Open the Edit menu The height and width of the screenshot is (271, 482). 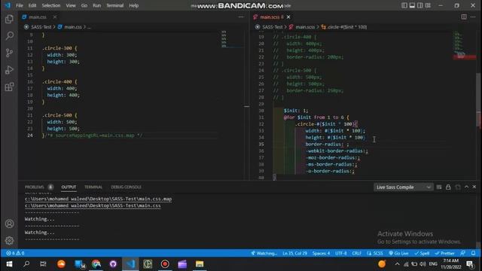[x=32, y=5]
